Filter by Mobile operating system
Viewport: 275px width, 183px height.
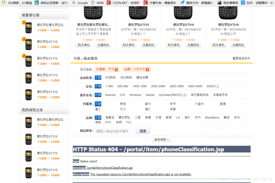click(x=150, y=95)
